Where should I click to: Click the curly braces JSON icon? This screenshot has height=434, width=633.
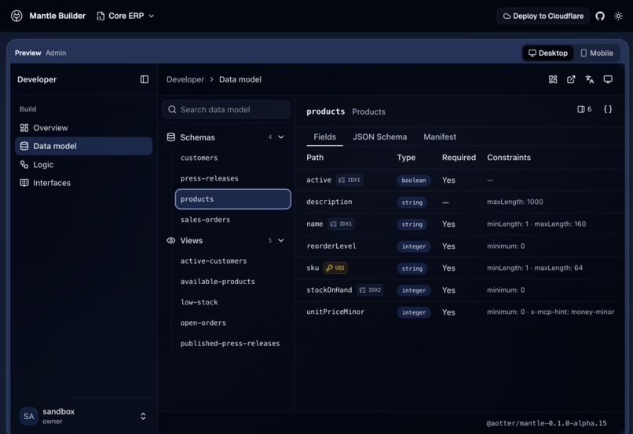click(608, 109)
